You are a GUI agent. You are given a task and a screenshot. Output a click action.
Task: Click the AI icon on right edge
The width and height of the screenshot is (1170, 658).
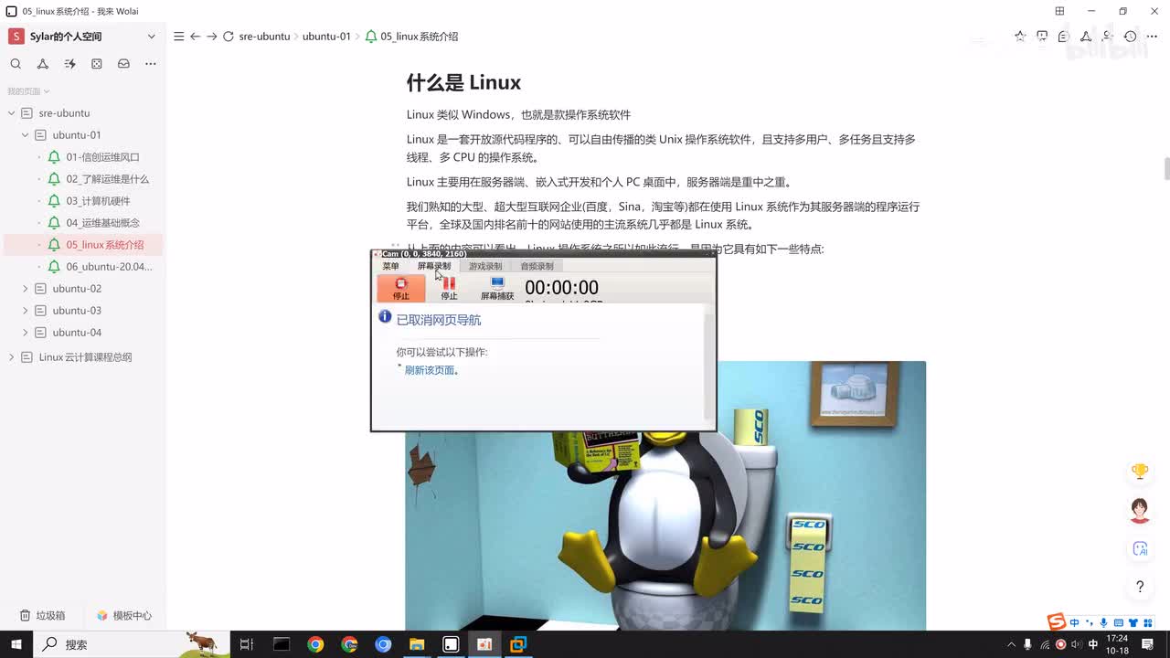(x=1140, y=548)
